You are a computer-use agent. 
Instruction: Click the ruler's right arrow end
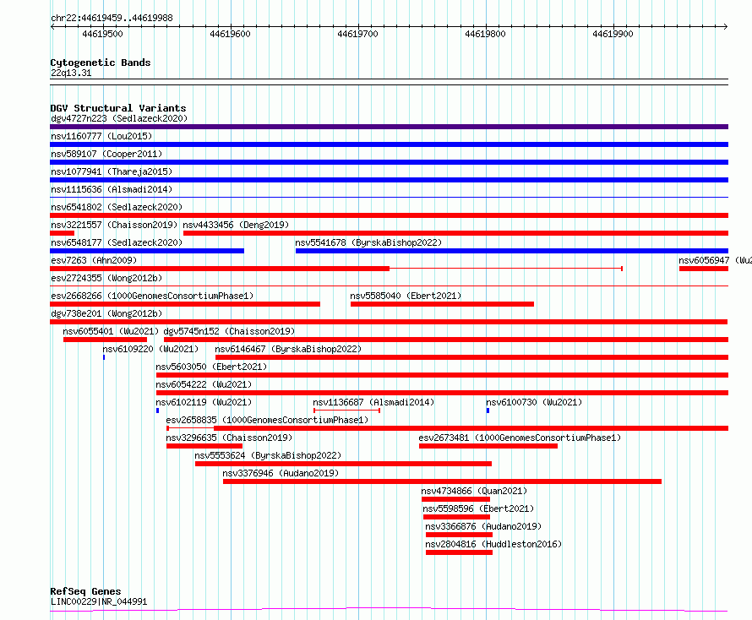pyautogui.click(x=726, y=26)
